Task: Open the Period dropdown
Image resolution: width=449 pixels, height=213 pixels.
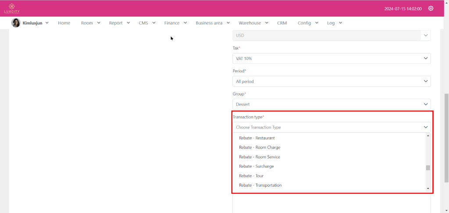Action: [x=331, y=81]
